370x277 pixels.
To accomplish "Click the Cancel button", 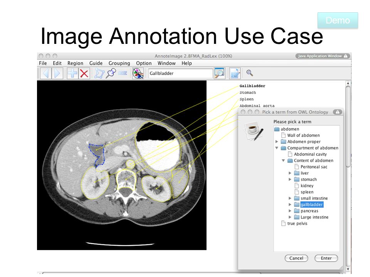I will [296, 258].
